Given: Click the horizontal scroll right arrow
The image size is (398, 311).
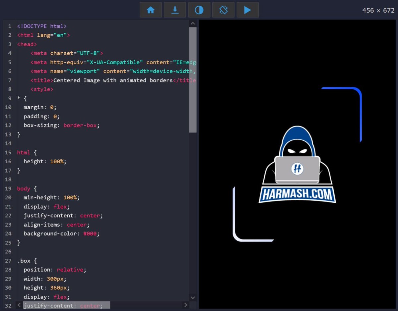Looking at the screenshot, I should click(186, 305).
